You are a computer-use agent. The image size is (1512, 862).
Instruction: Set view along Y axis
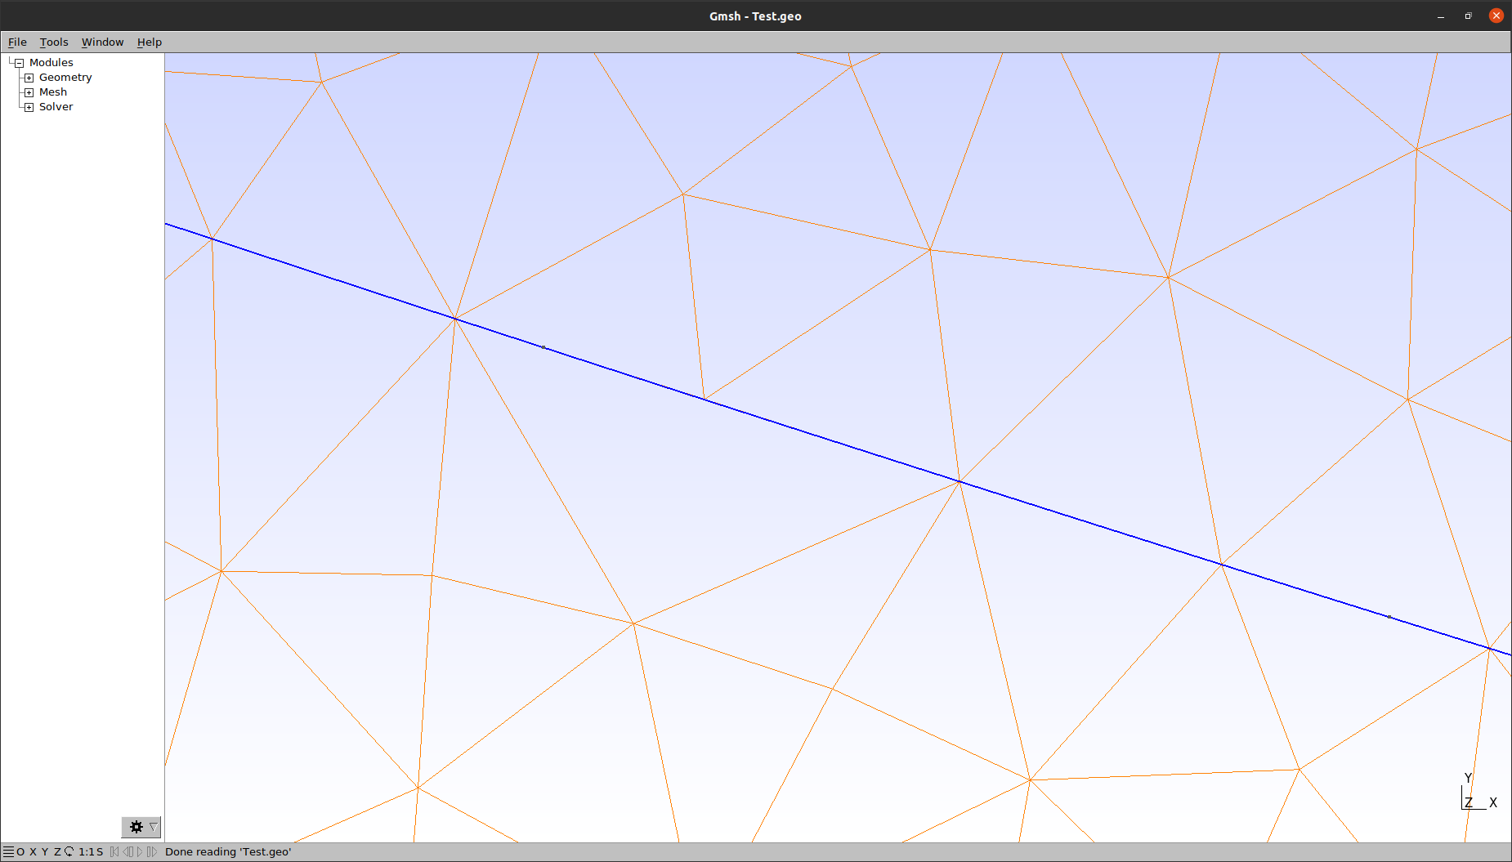[x=45, y=851]
